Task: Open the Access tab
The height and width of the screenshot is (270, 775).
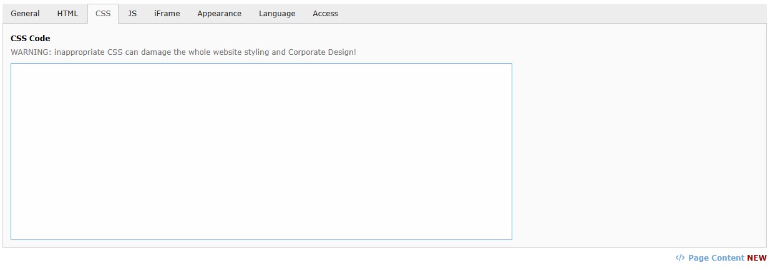Action: tap(325, 14)
